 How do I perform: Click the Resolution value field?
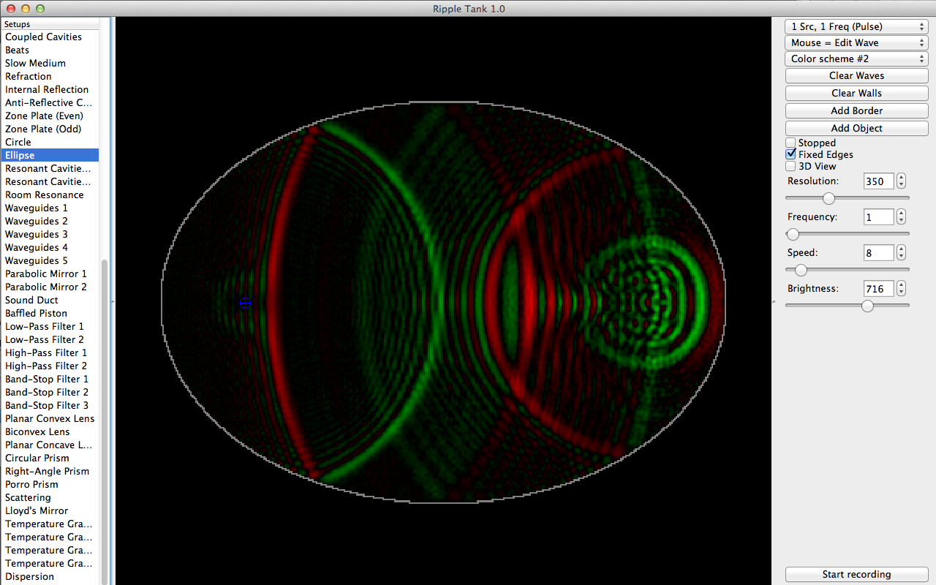tap(878, 181)
